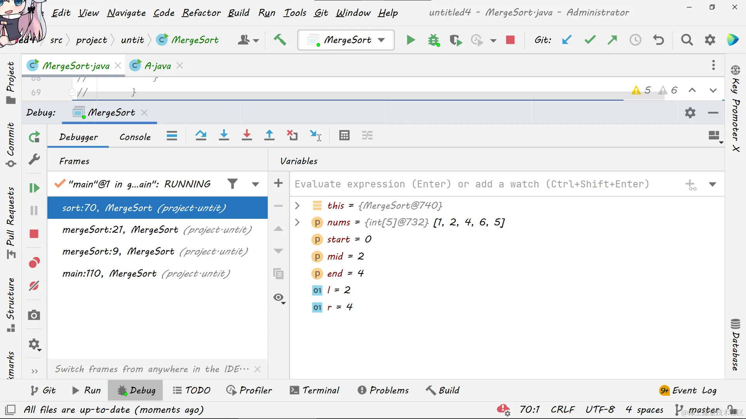Open the Refactor menu
Viewport: 746px width, 419px height.
pos(201,13)
